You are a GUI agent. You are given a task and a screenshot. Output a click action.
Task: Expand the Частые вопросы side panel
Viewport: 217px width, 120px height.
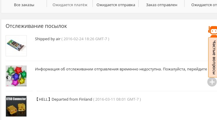tap(213, 57)
